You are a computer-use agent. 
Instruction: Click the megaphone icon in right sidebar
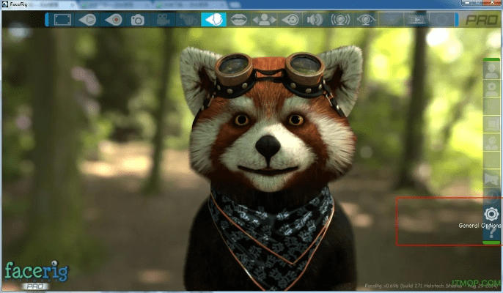coord(491,179)
